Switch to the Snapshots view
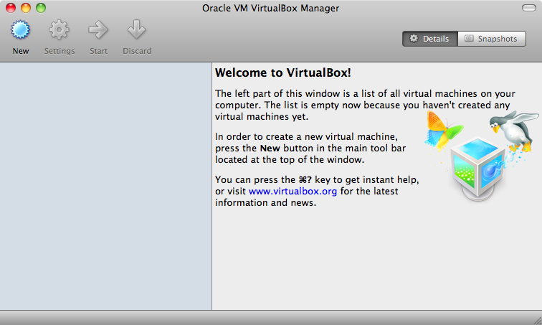The image size is (542, 325). (492, 39)
